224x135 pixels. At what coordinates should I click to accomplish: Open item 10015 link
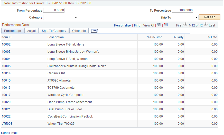[6, 80]
